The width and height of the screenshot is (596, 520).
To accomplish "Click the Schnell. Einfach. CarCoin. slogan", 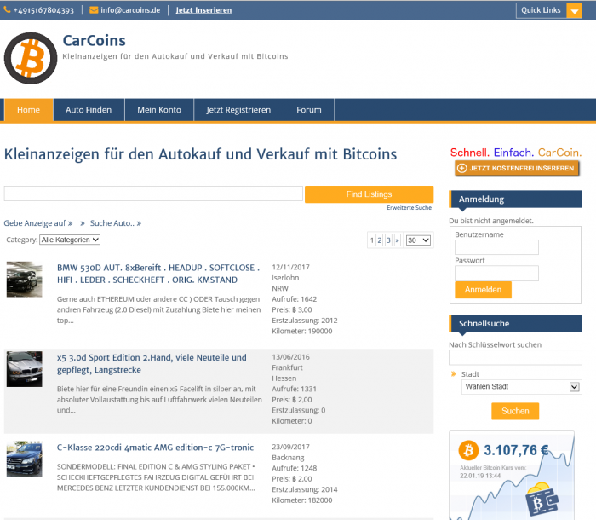I will click(516, 153).
